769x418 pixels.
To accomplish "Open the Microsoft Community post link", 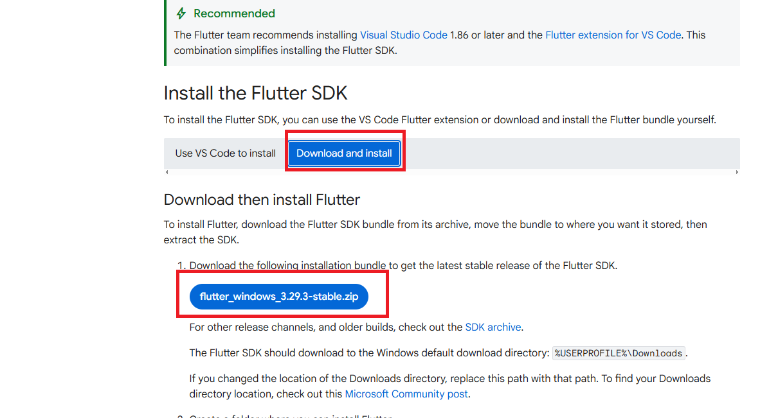I will [406, 394].
